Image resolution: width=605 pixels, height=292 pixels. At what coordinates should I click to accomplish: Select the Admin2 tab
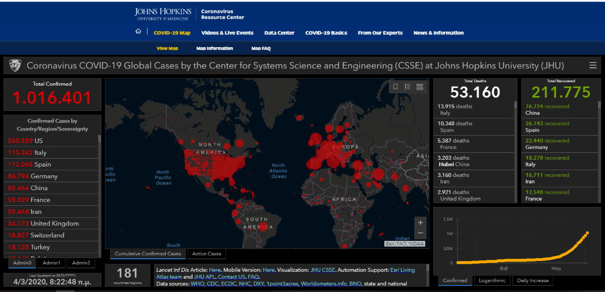click(x=81, y=263)
